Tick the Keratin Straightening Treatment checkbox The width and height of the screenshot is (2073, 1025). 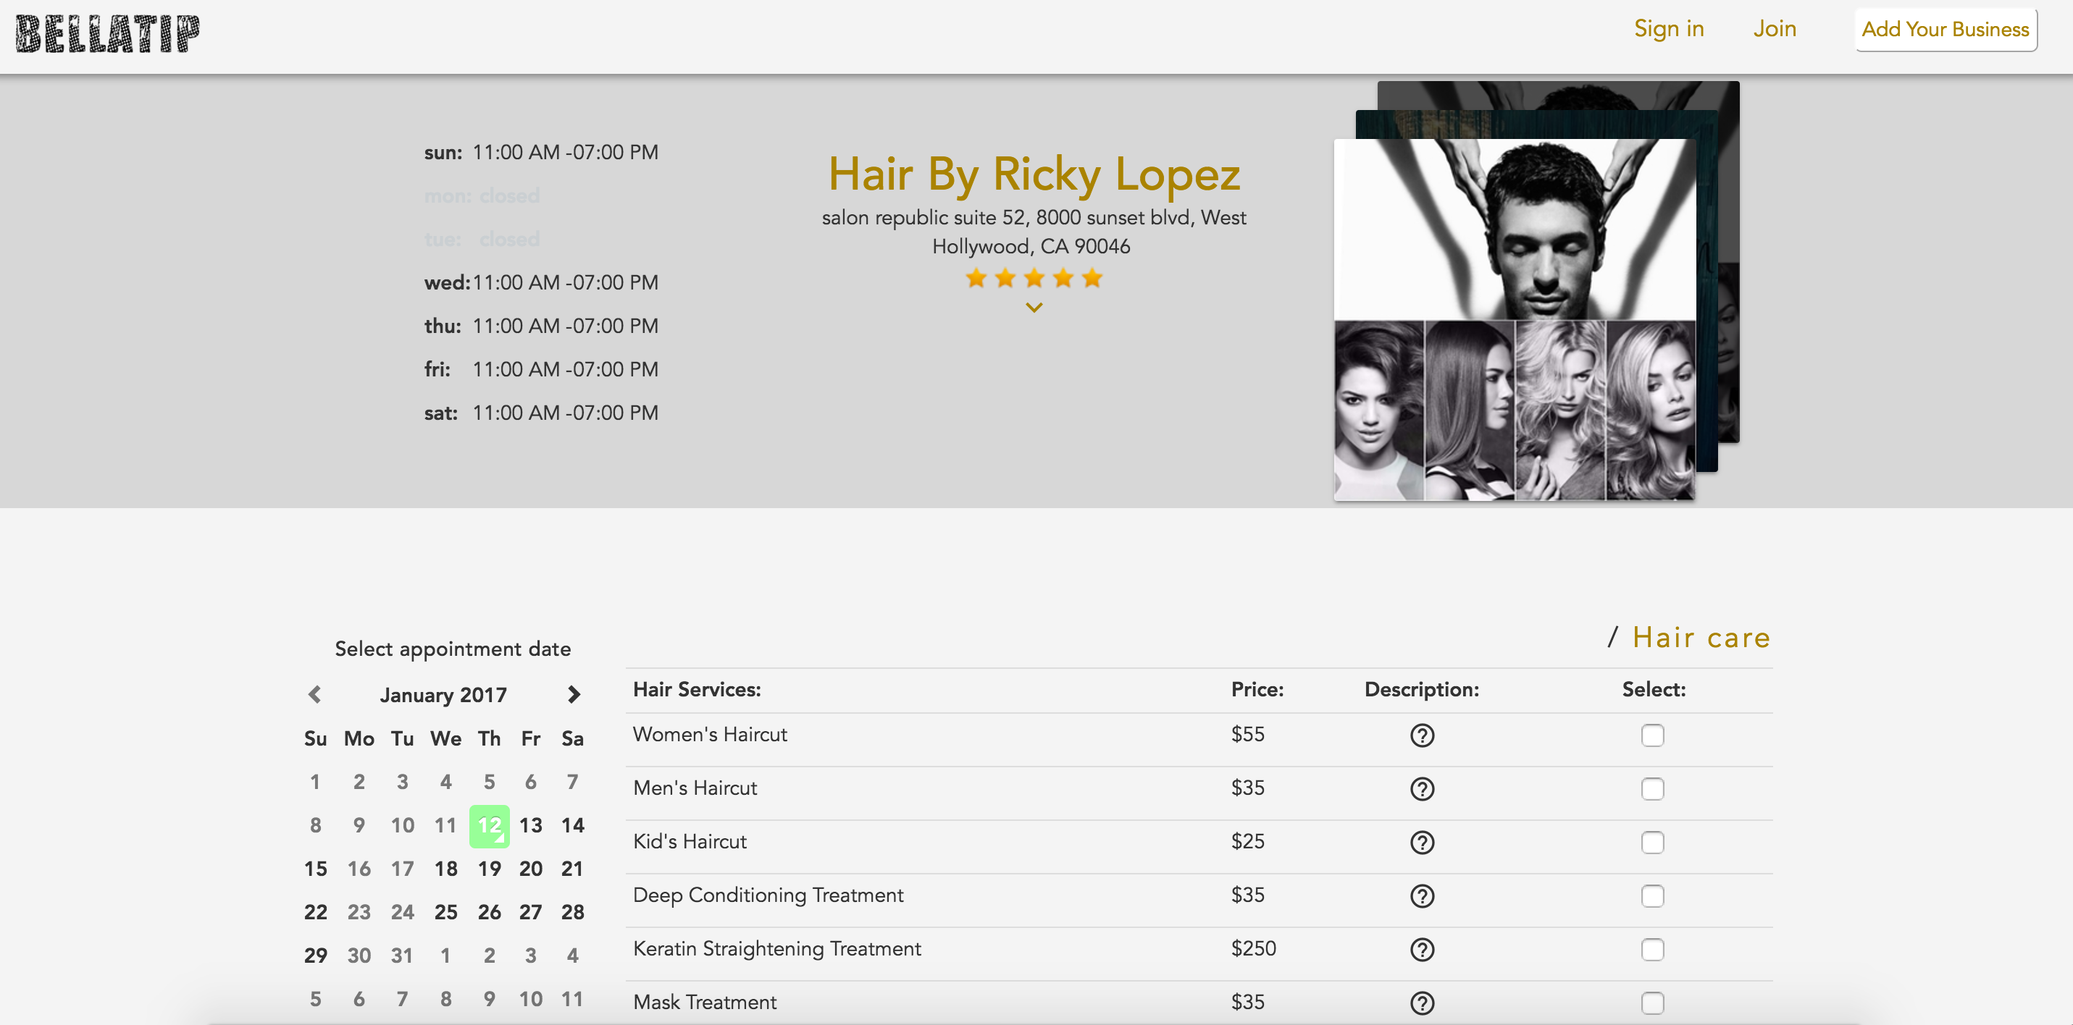[1652, 950]
